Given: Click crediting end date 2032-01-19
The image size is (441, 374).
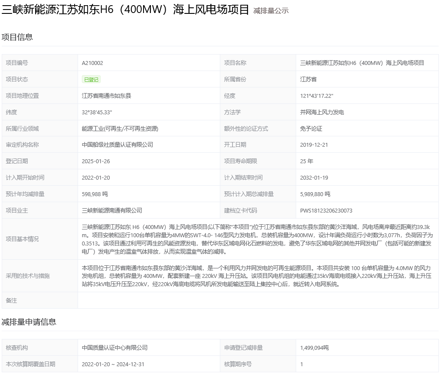Looking at the screenshot, I should (314, 178).
